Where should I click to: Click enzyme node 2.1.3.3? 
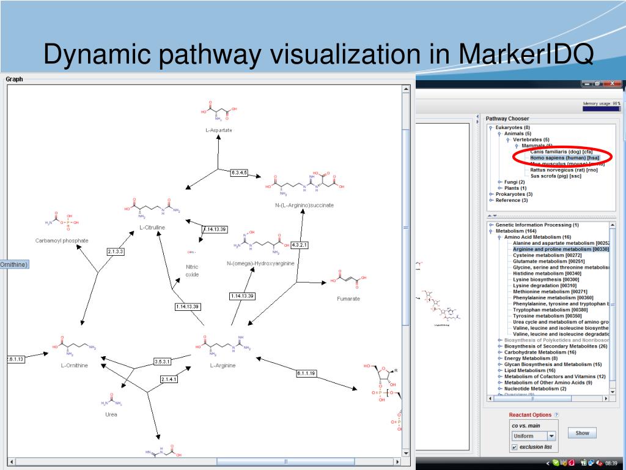116,252
